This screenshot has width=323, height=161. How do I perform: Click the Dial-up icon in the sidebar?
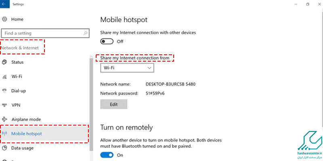(5, 91)
